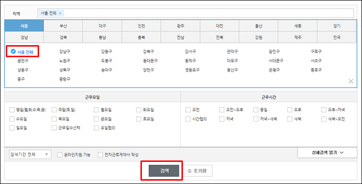Enable the 새벽~오전 checkbox
Viewport: 362px width, 184px height.
324,119
